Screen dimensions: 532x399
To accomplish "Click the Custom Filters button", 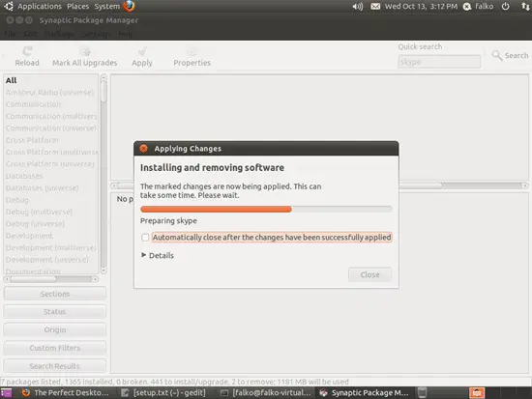I will click(54, 348).
